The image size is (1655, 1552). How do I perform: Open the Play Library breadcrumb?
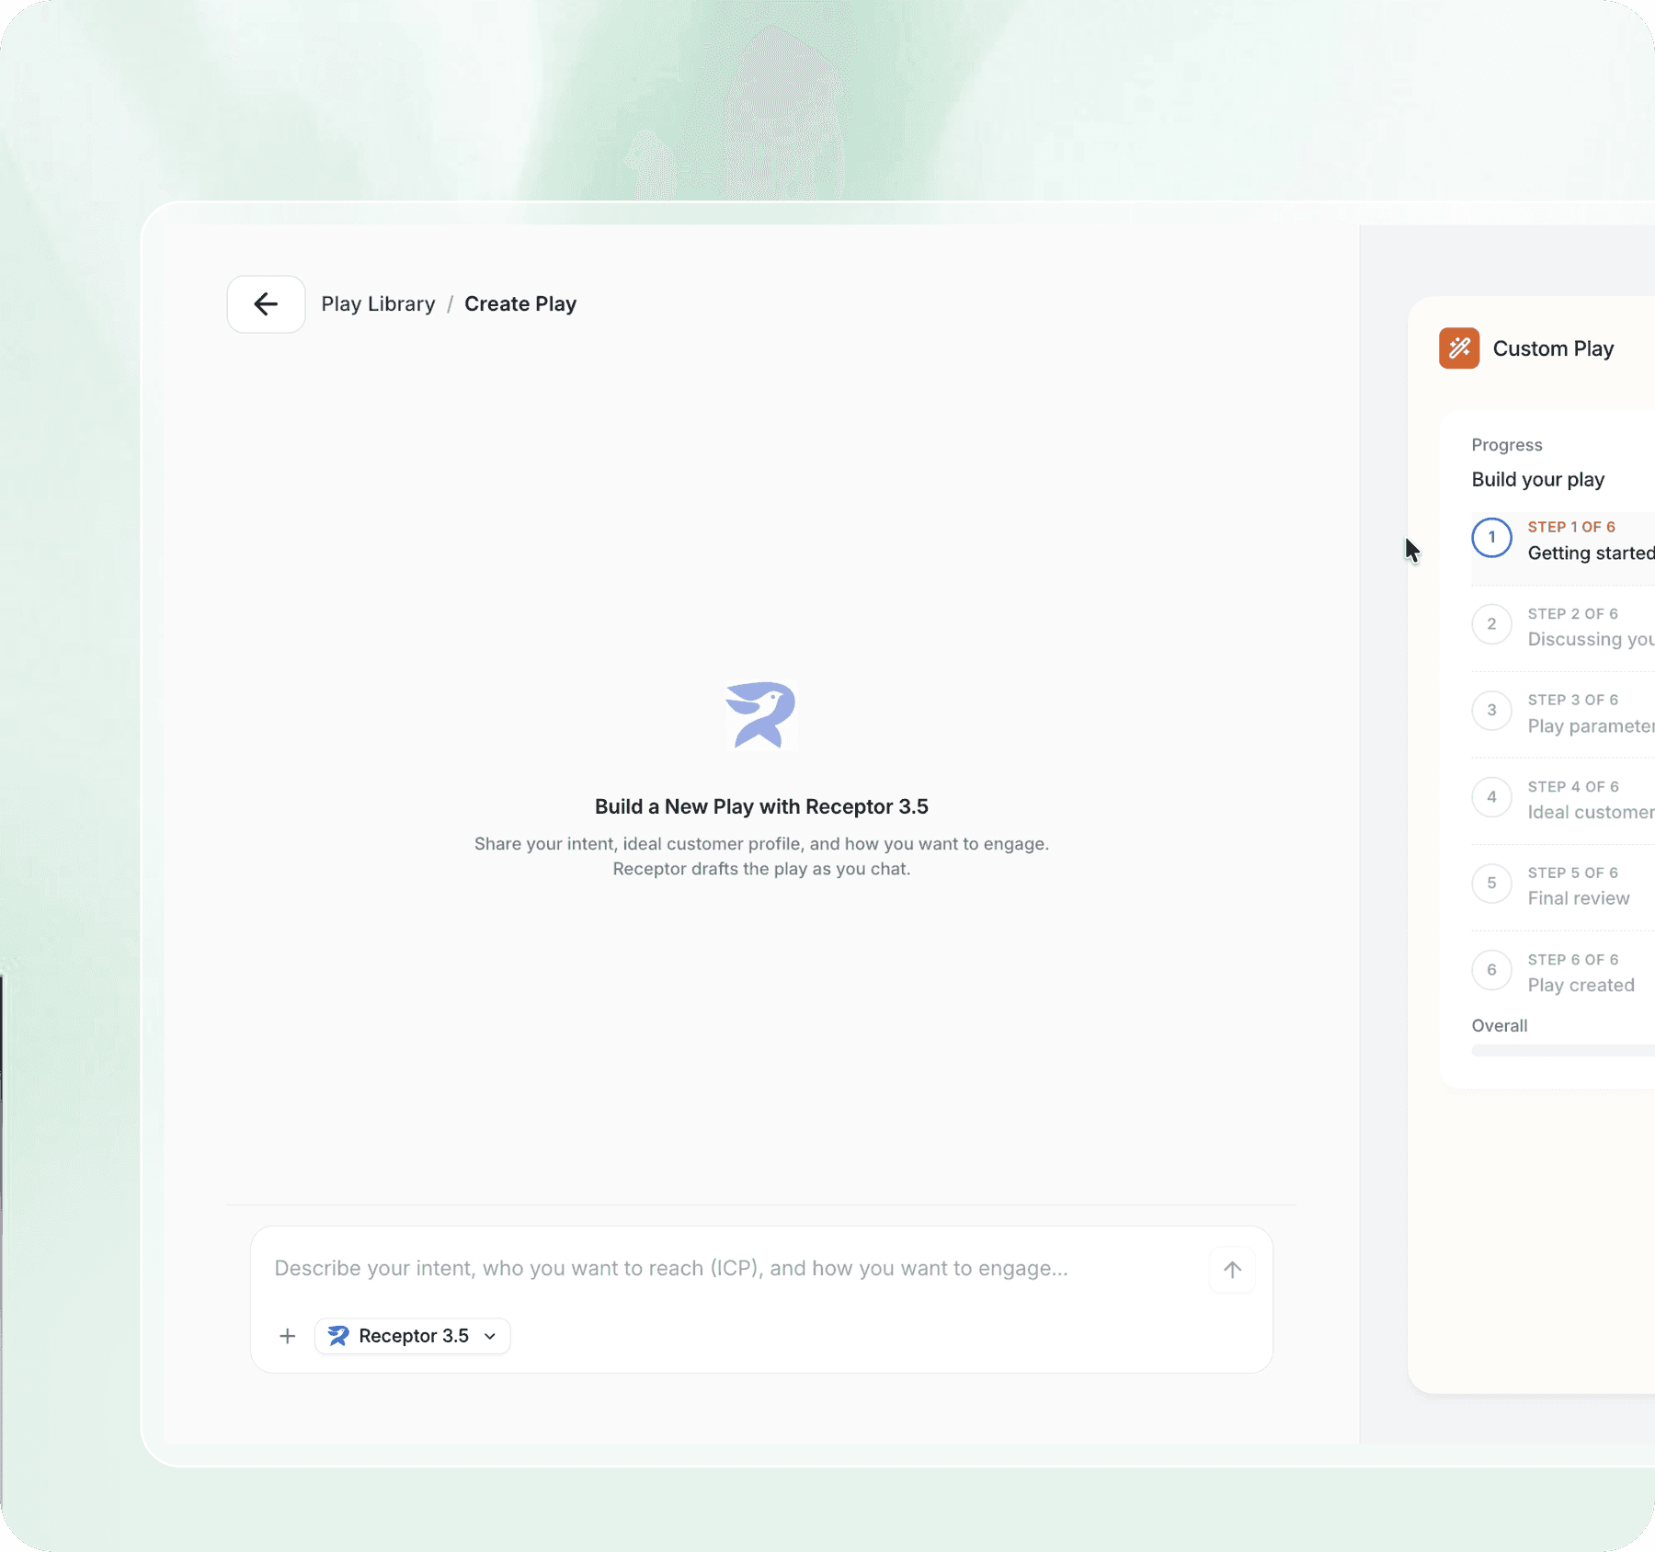point(378,304)
